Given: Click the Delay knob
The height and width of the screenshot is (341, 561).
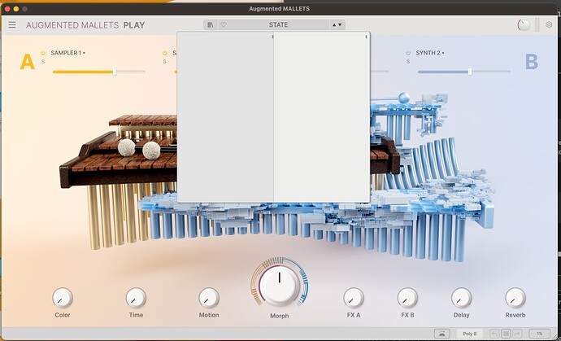Looking at the screenshot, I should pos(461,298).
